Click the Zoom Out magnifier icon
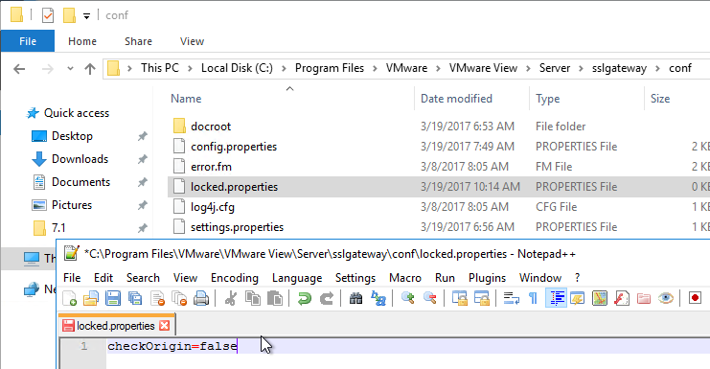Viewport: 710px width, 369px height. click(429, 298)
